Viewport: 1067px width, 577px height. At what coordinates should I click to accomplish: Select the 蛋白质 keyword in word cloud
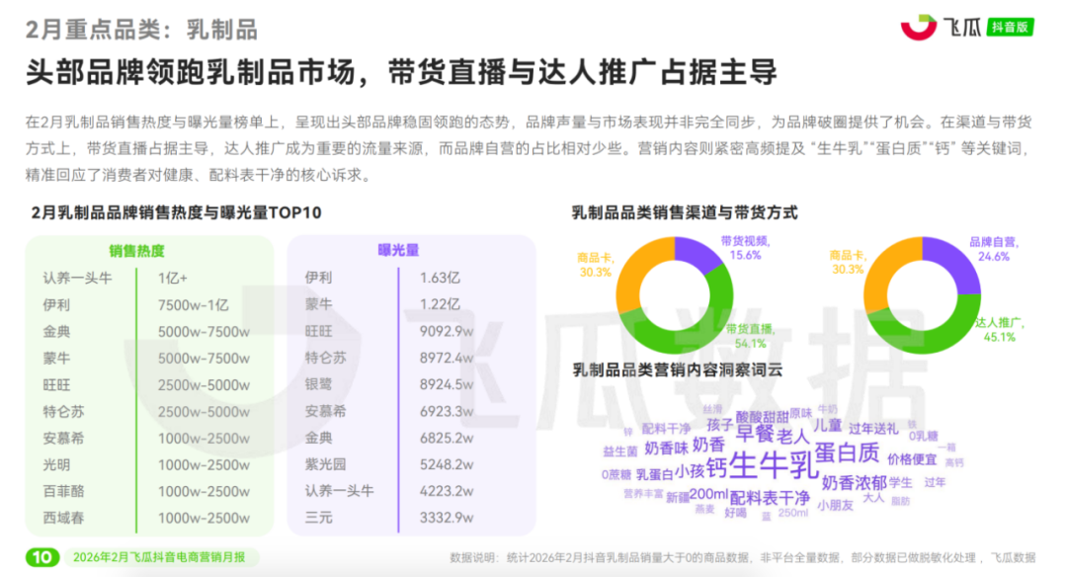tap(847, 453)
